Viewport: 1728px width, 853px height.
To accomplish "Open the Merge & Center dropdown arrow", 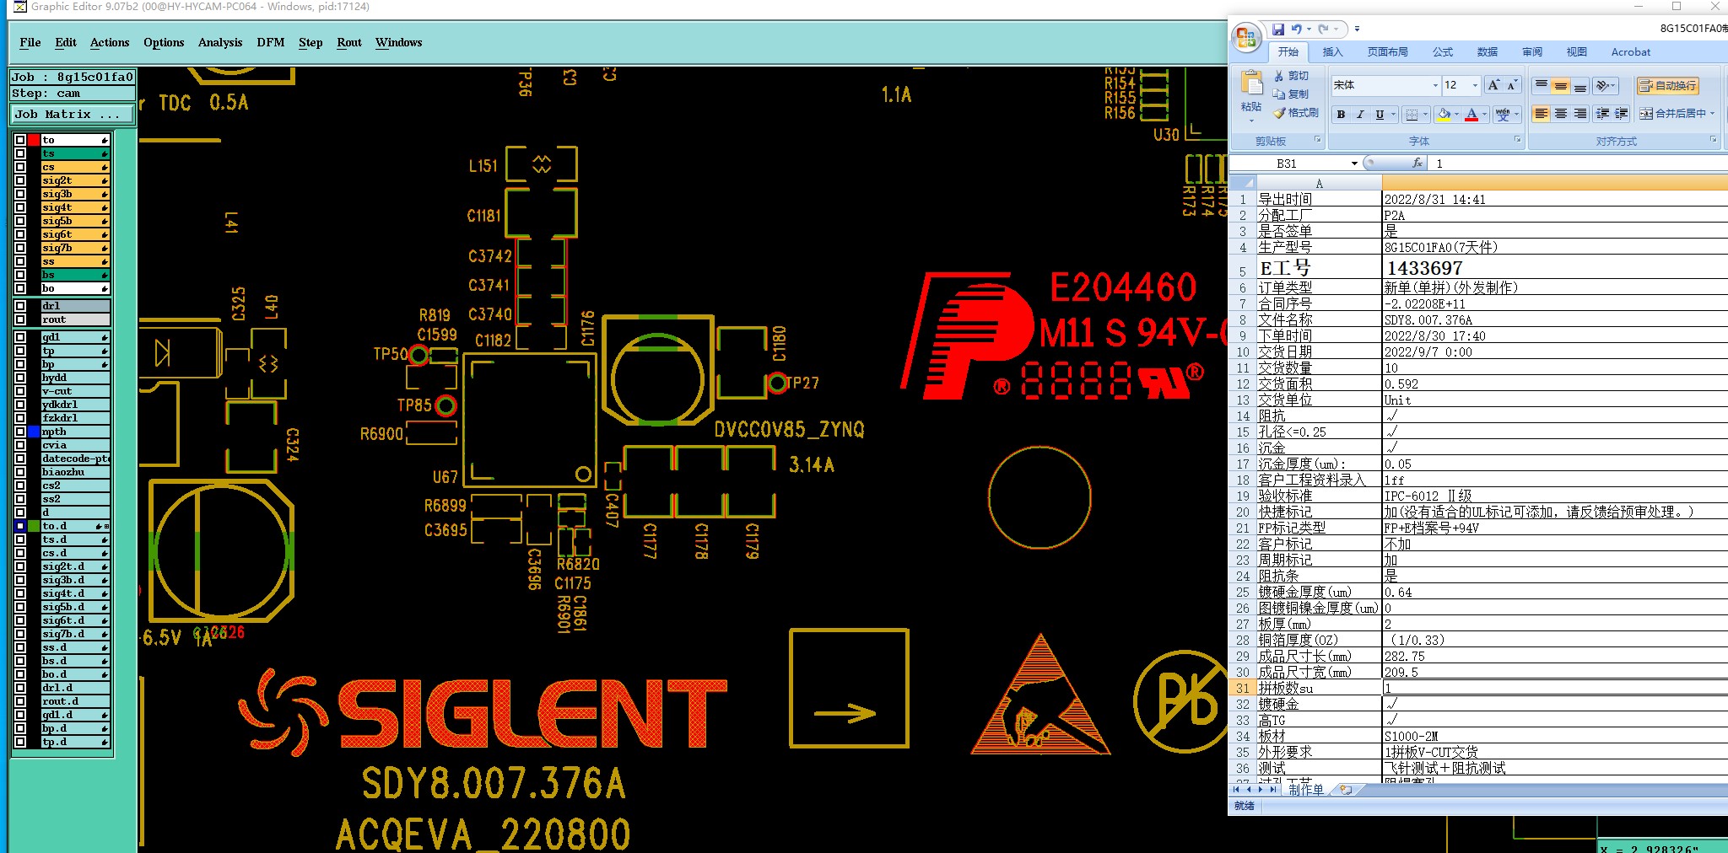I will point(1712,114).
